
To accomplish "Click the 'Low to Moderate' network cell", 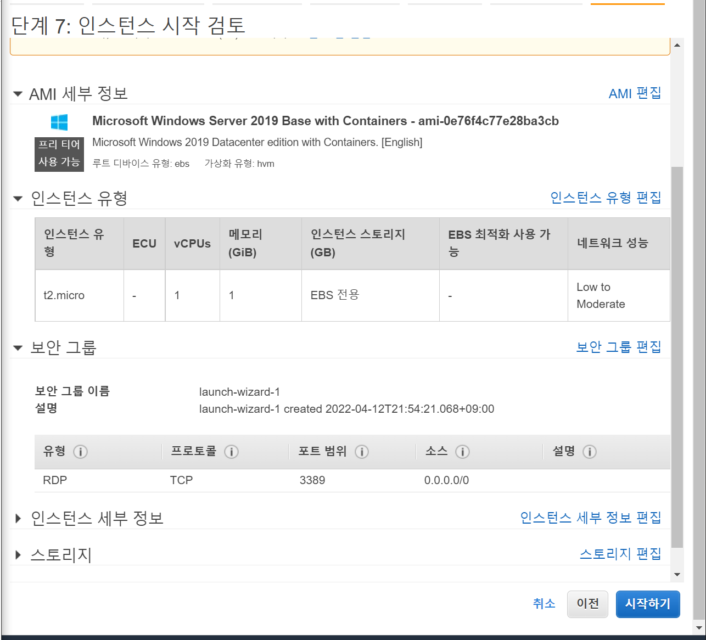I will (619, 295).
